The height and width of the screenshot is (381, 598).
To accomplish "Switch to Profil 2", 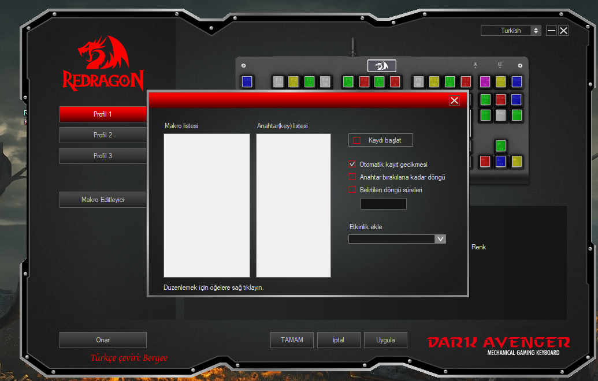I will coord(103,135).
